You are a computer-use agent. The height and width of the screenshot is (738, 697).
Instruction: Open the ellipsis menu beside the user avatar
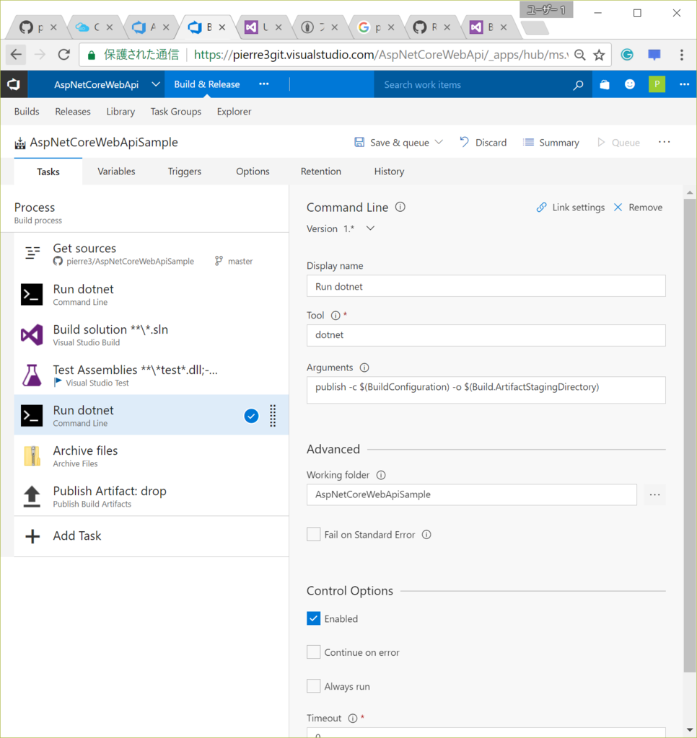pos(684,84)
